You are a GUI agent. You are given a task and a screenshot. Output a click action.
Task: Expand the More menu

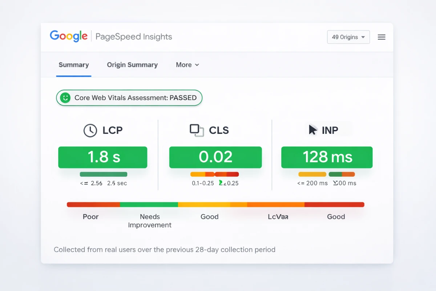coord(187,65)
